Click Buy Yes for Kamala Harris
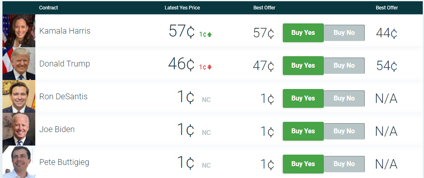This screenshot has width=424, height=178. (303, 33)
